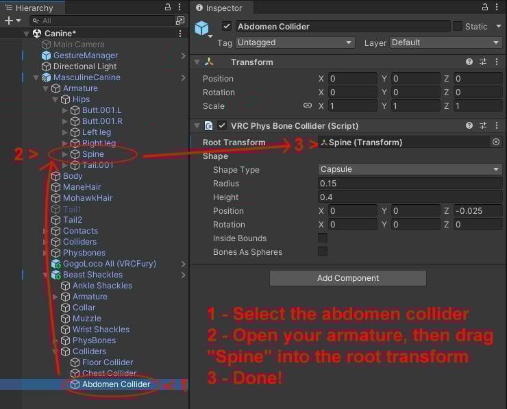Expand the Spine bone foldout
Image resolution: width=507 pixels, height=409 pixels.
(64, 154)
